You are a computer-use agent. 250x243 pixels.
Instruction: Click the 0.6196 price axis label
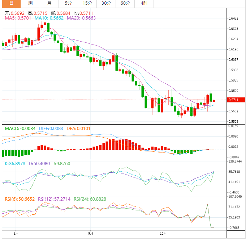click(233, 49)
